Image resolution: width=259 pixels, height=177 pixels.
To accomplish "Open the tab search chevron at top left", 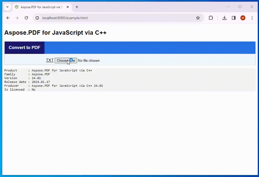I will coord(7,7).
